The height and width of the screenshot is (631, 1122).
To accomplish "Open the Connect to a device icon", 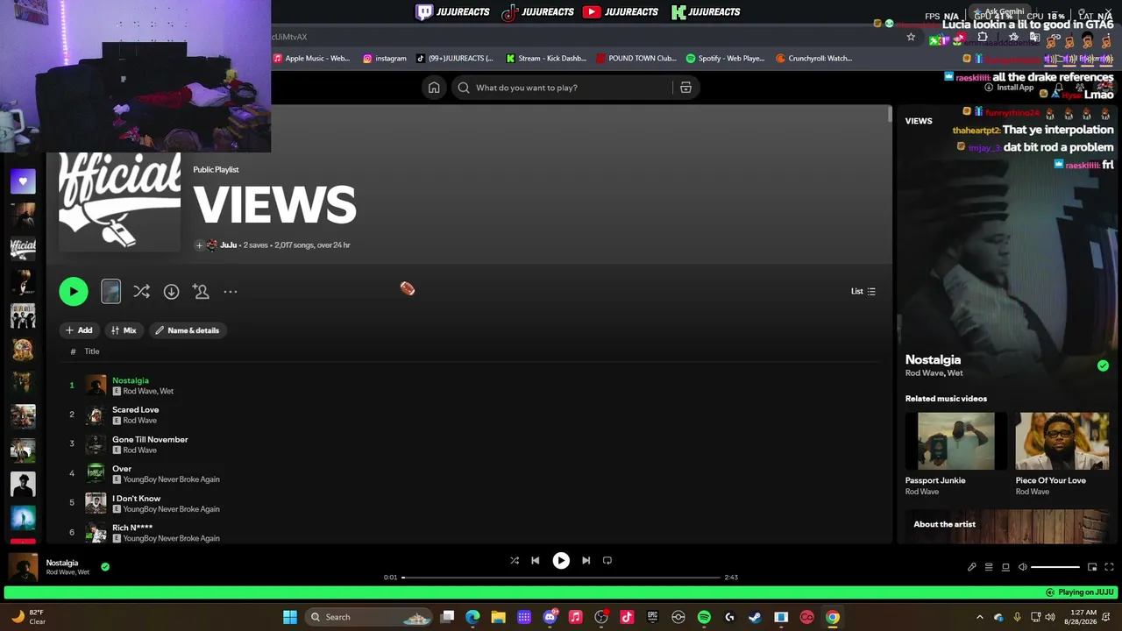I will [x=1005, y=567].
